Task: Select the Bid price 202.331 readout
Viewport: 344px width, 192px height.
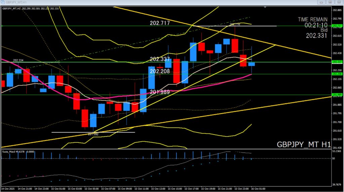Action: click(316, 35)
